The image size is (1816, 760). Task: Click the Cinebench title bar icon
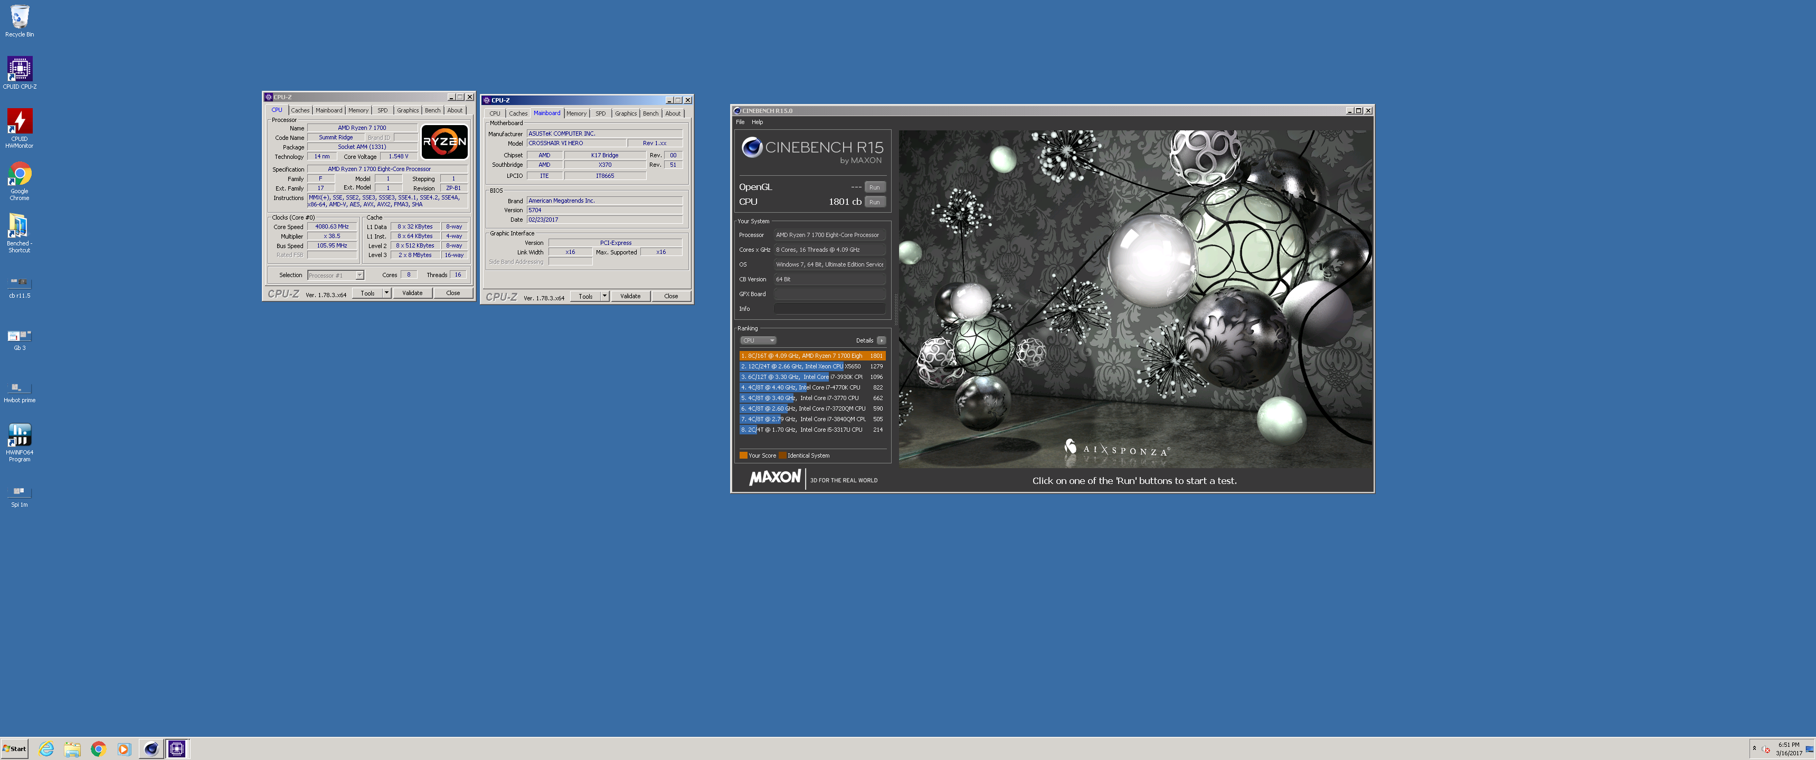tap(737, 111)
